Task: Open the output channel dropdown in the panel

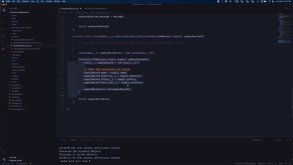Action: 262,140
